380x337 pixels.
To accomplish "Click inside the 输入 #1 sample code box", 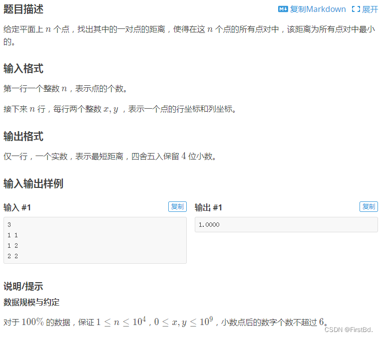I will tap(95, 240).
